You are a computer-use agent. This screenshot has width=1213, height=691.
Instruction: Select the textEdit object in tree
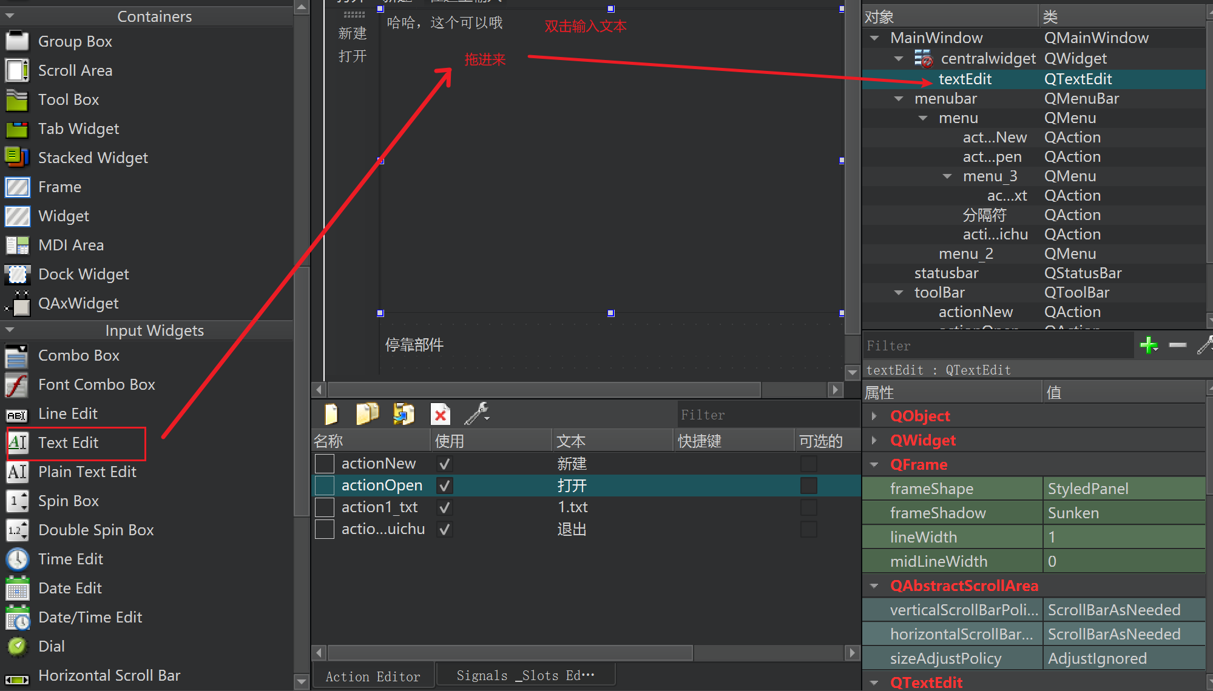pos(965,79)
